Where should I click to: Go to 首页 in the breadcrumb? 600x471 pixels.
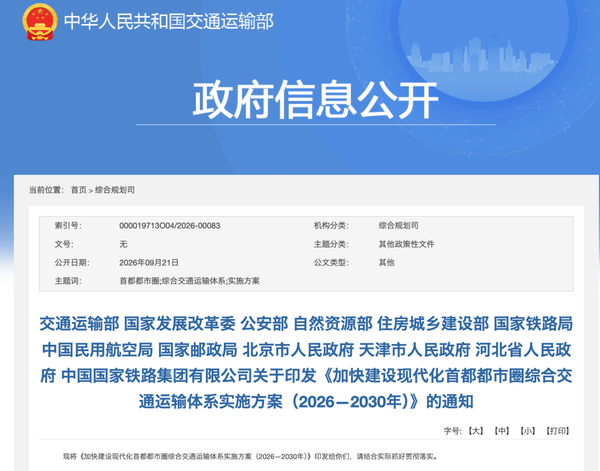[x=79, y=190]
